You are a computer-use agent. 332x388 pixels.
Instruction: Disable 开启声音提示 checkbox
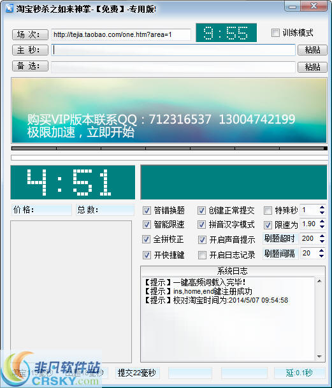pos(202,240)
